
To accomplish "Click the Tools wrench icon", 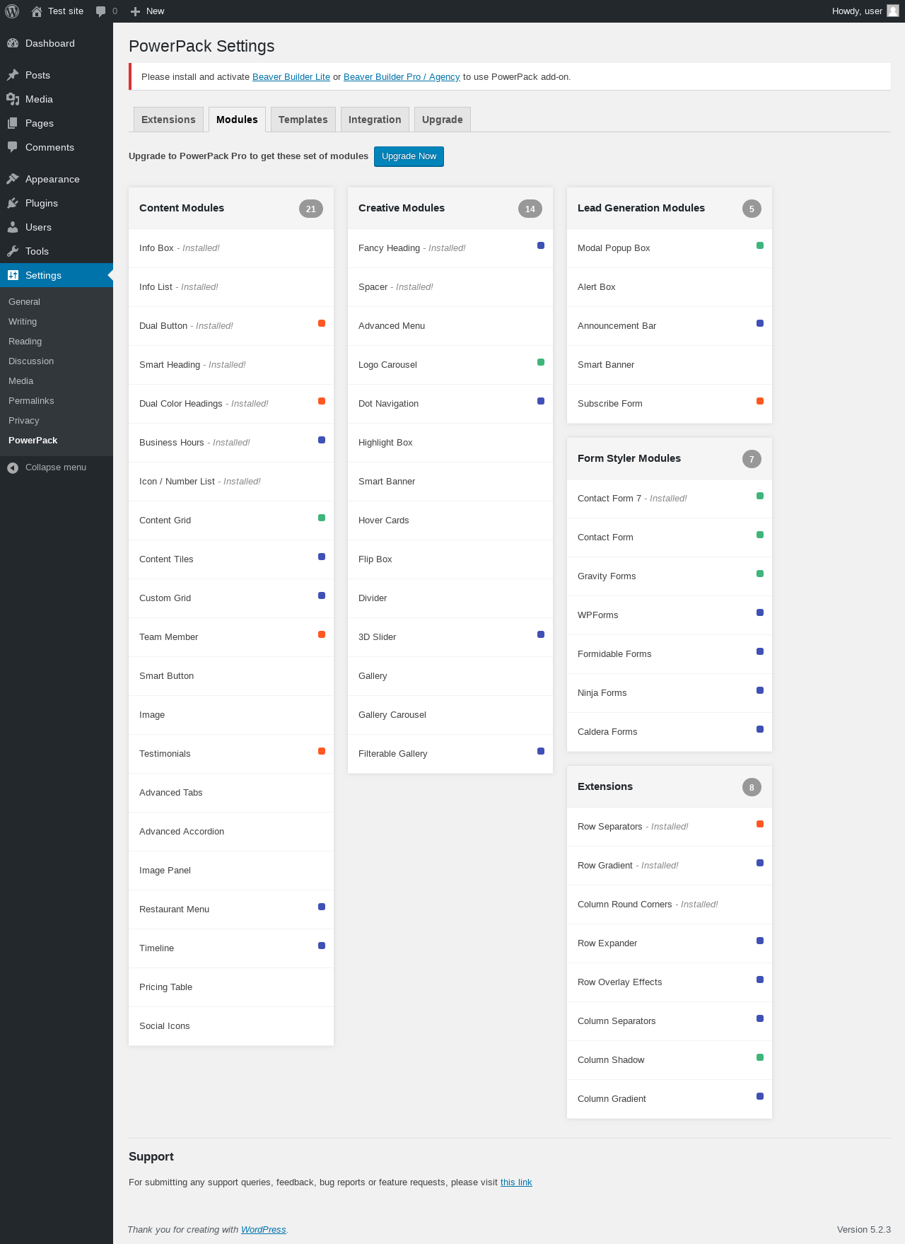I will [x=13, y=251].
